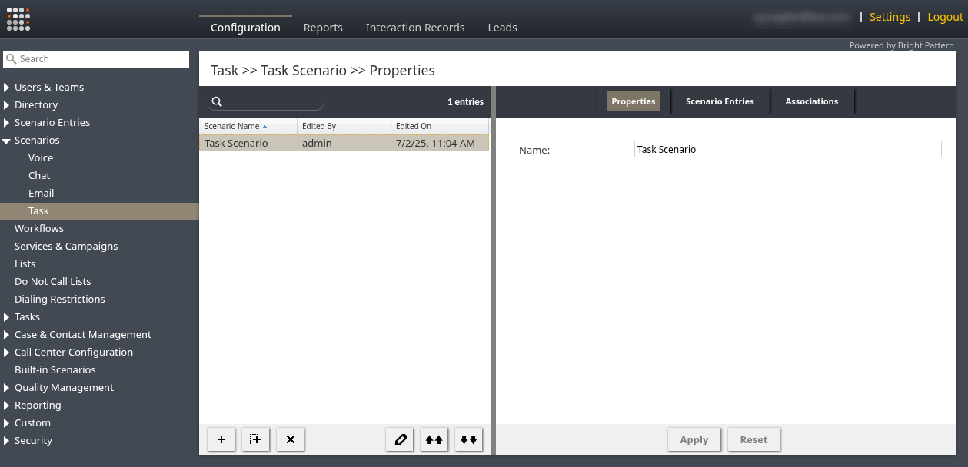Expand Case & Contact Management
The image size is (968, 467).
pyautogui.click(x=7, y=335)
